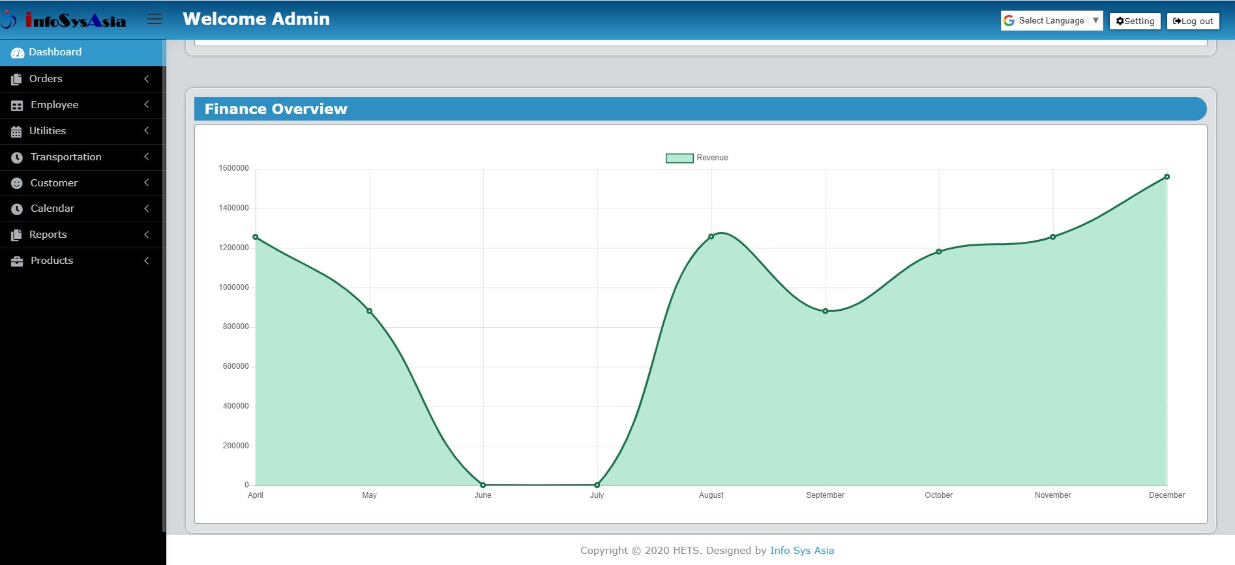Click the Transportation clock icon
The height and width of the screenshot is (565, 1235).
(x=17, y=158)
